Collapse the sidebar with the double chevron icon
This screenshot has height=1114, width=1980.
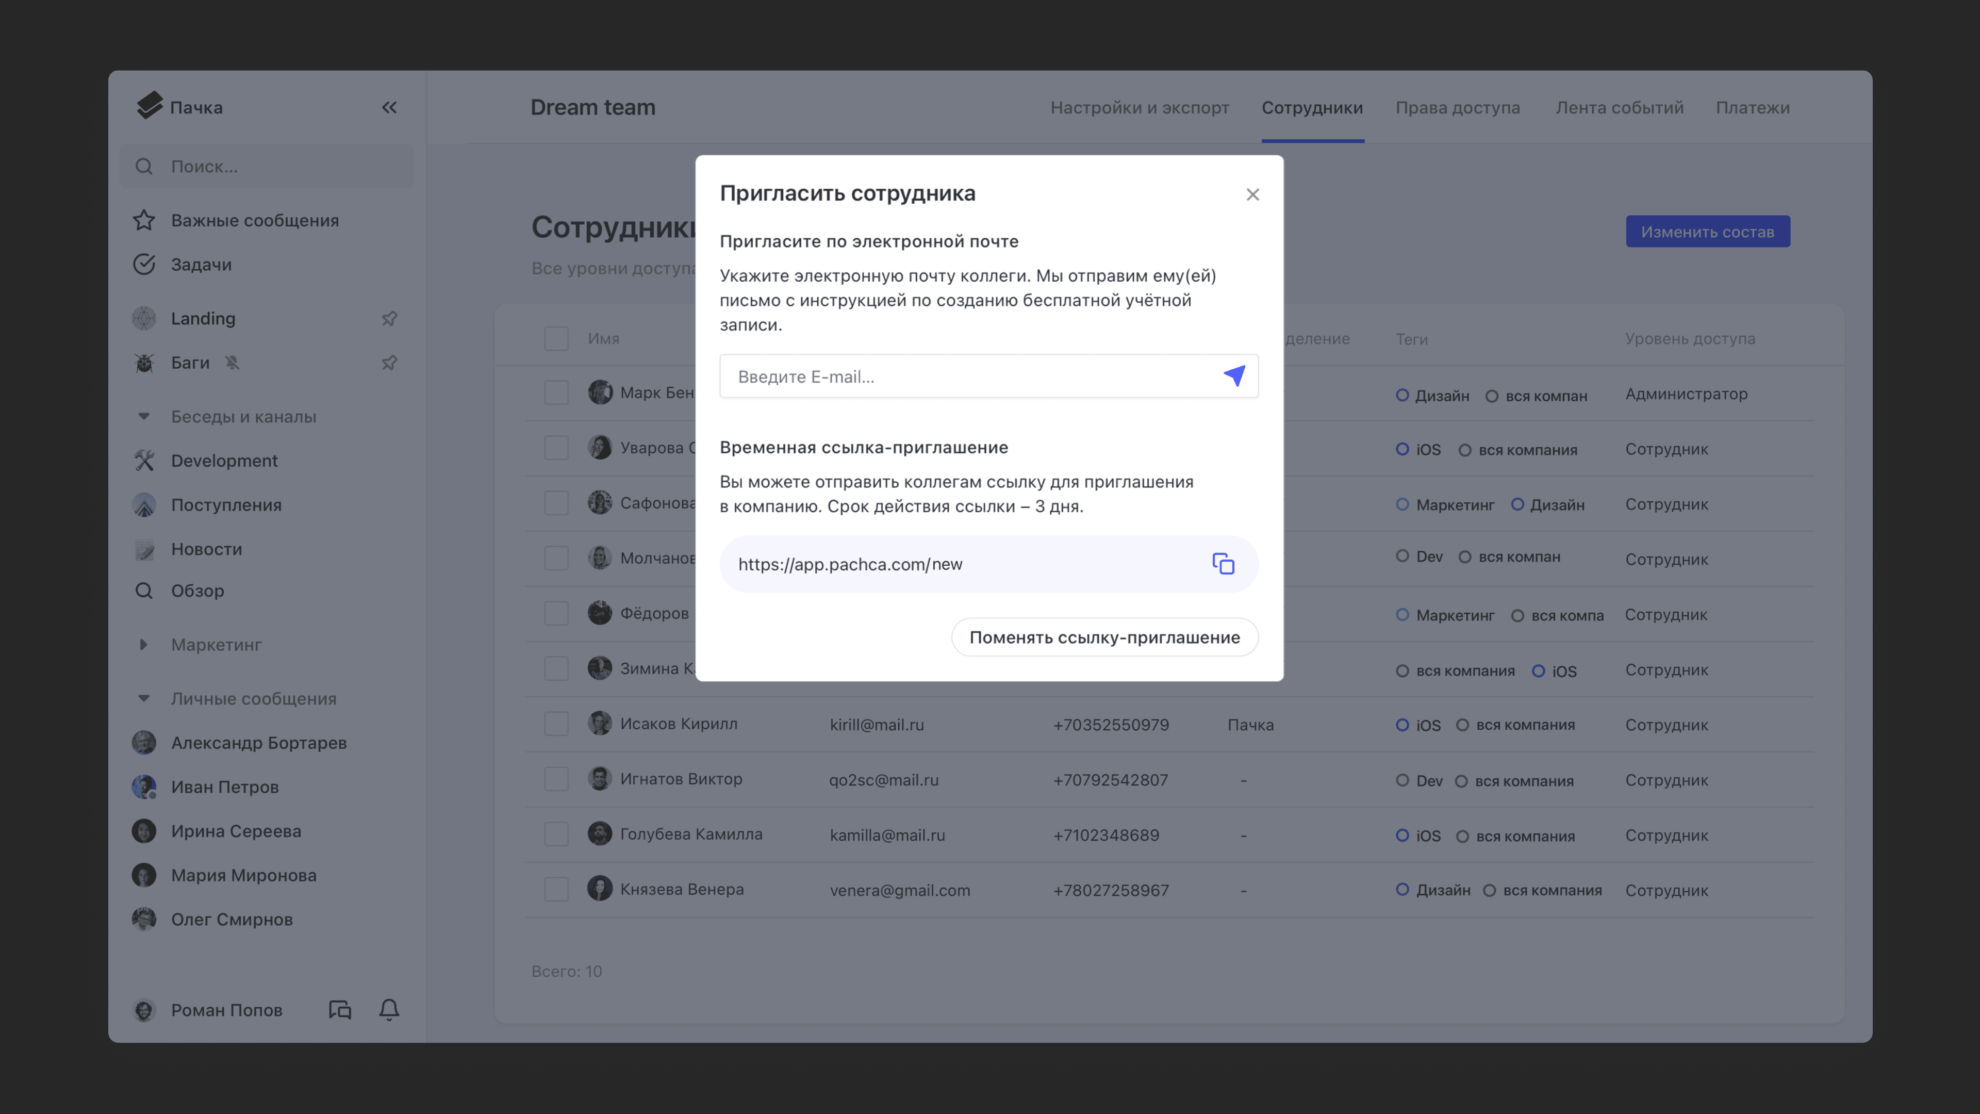click(389, 108)
